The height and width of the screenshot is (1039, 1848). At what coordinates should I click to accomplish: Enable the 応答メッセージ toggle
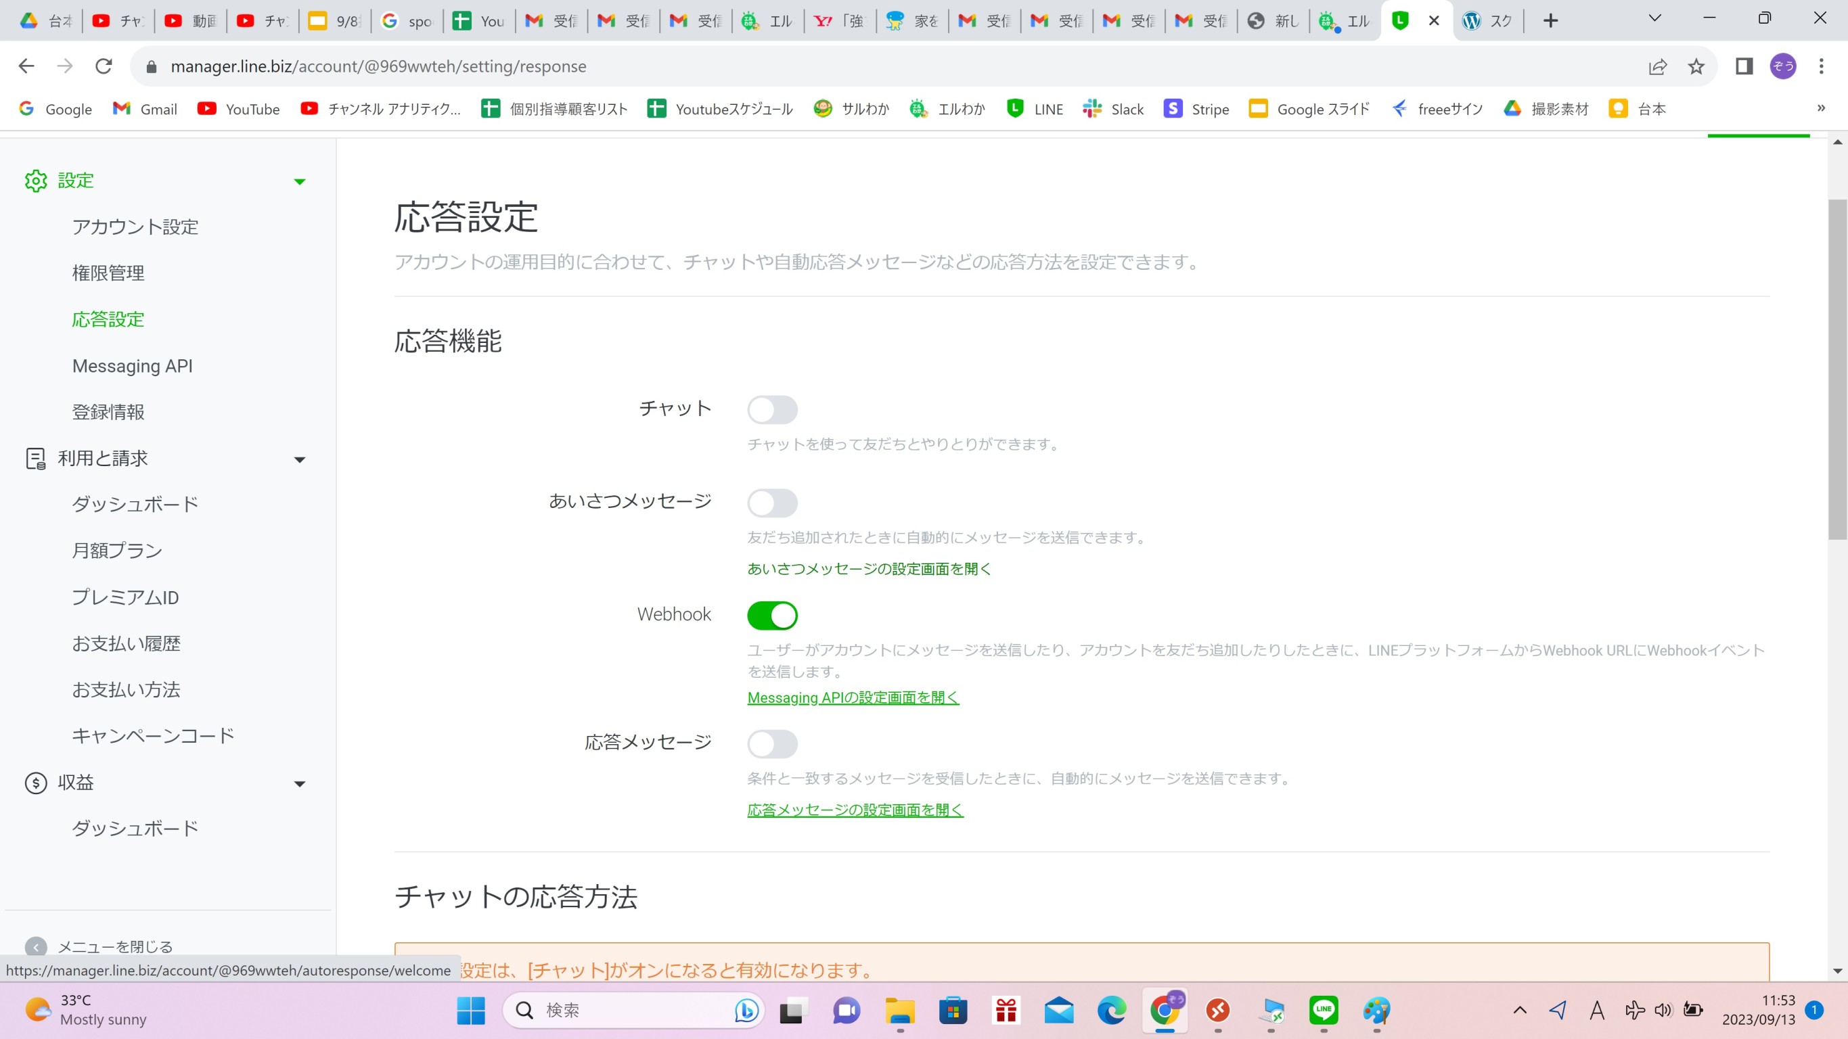pos(772,744)
